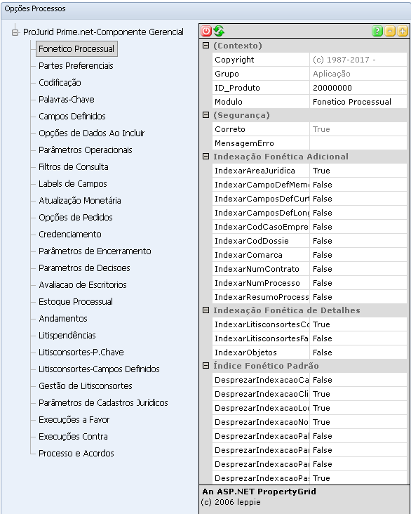
Task: Select Litisconsortes-Campos Definidos
Action: coord(99,369)
